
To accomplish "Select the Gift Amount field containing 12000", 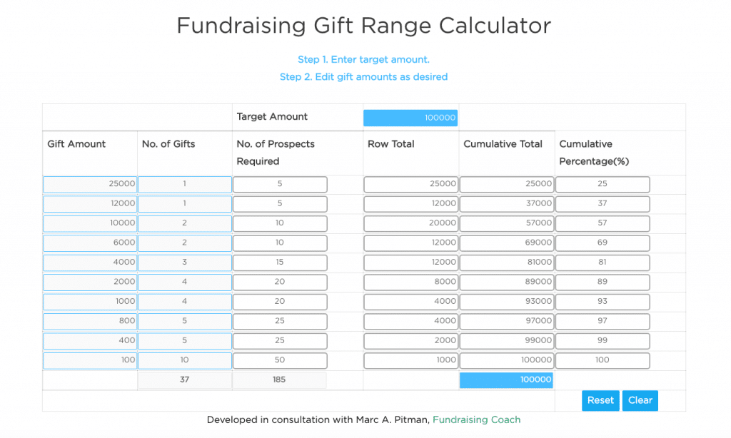I will pyautogui.click(x=89, y=203).
